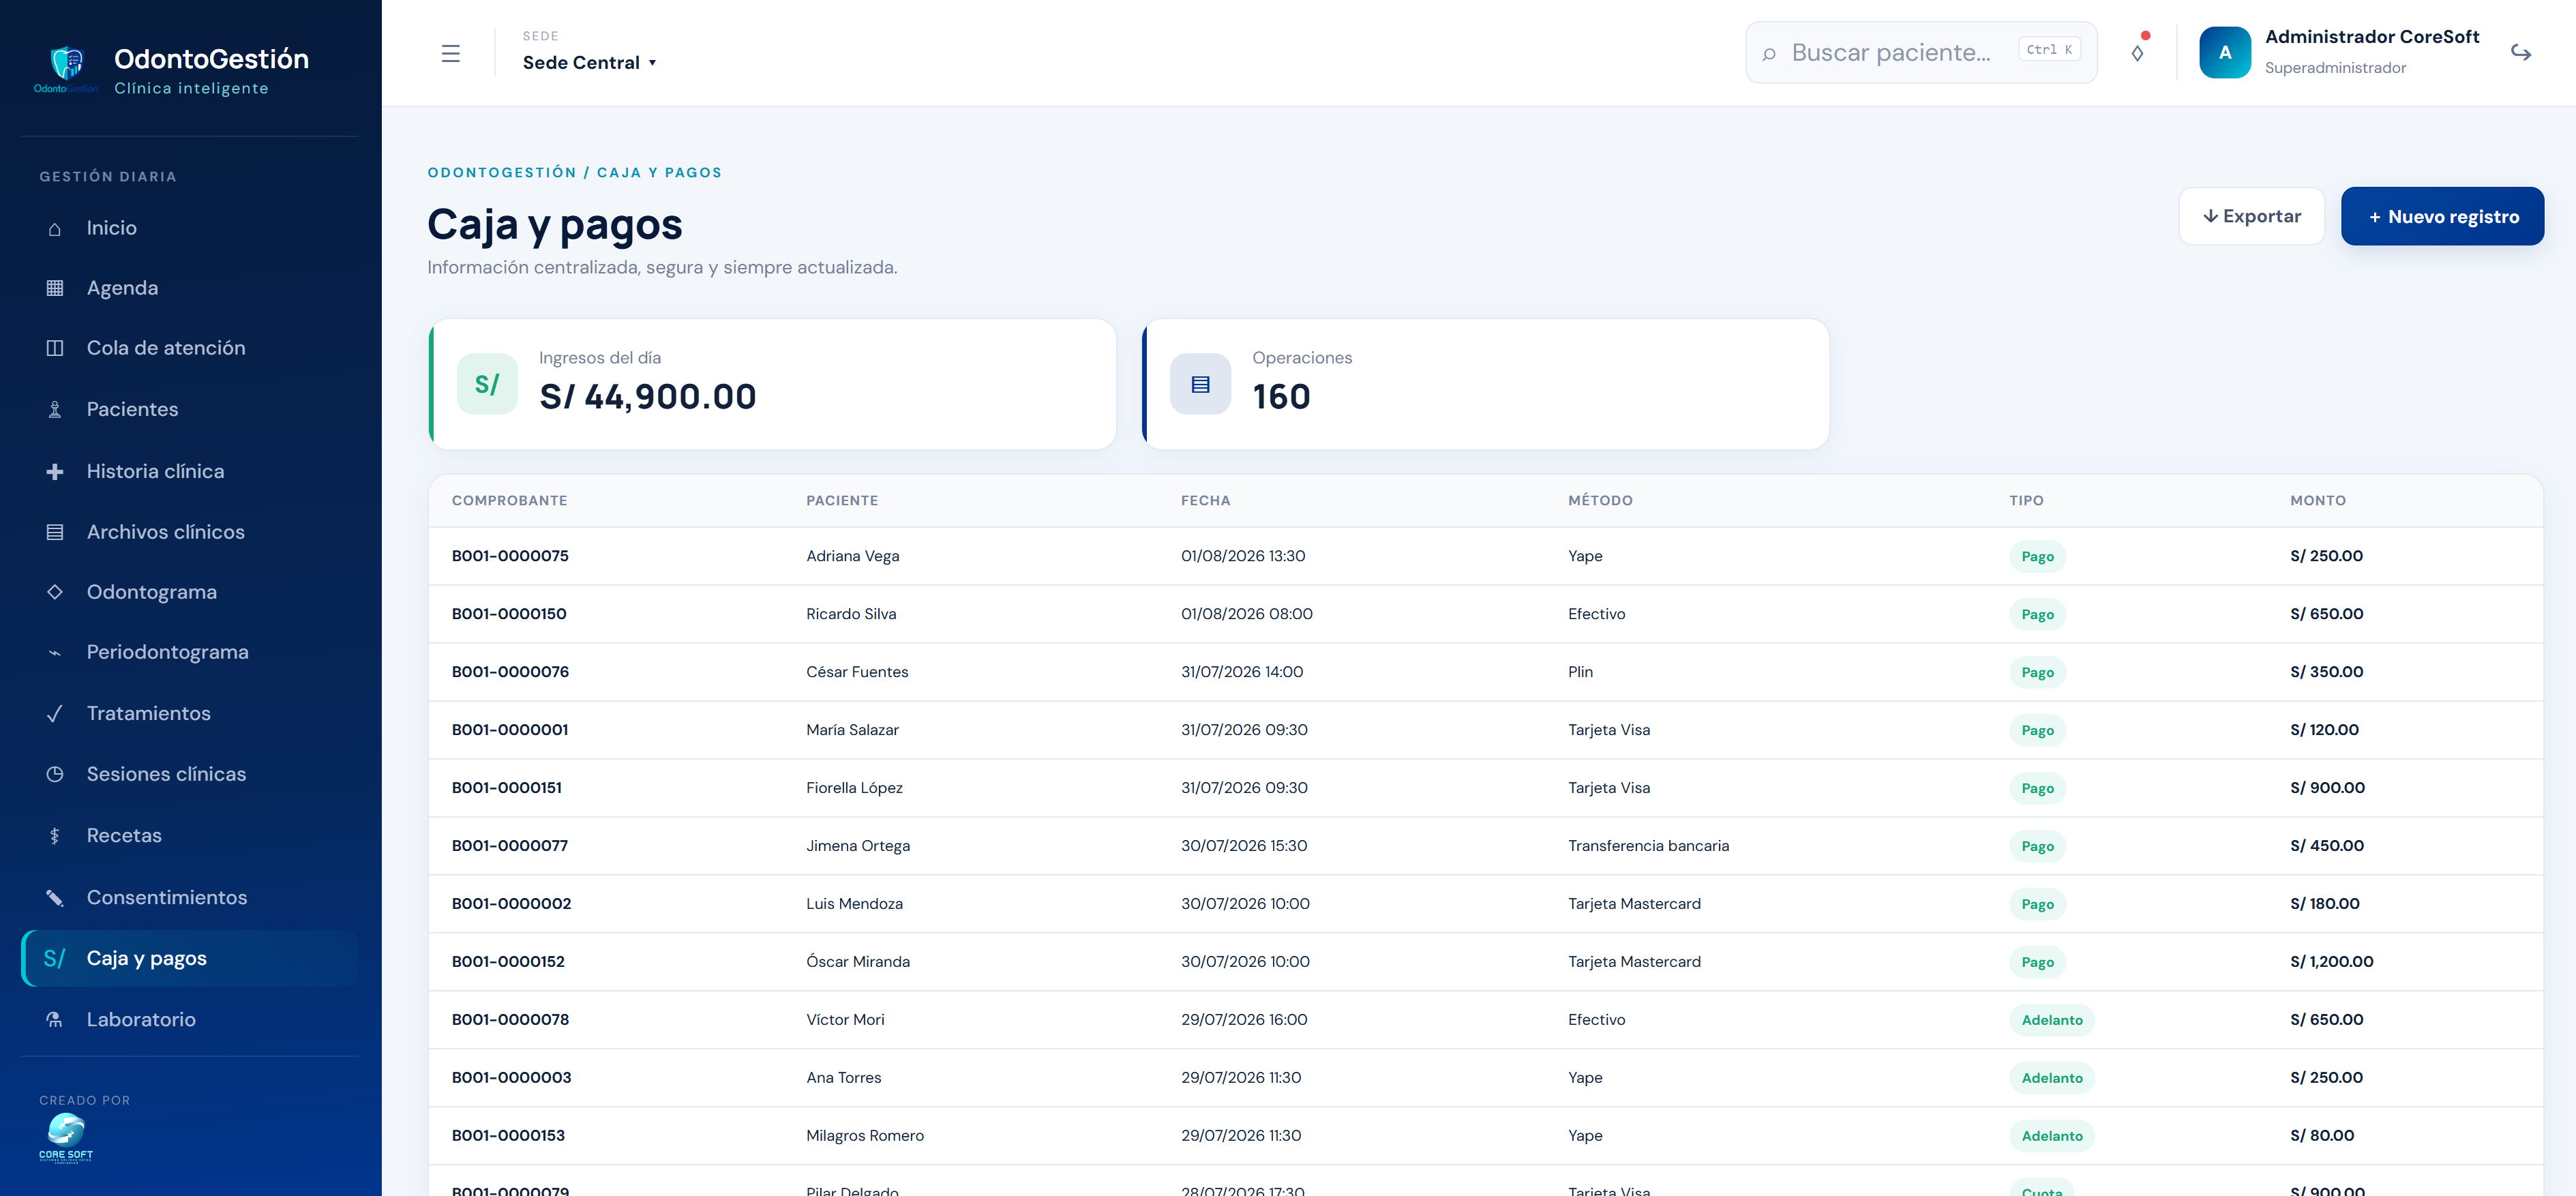Click the FECHA column header
This screenshot has height=1196, width=2576.
(1205, 500)
